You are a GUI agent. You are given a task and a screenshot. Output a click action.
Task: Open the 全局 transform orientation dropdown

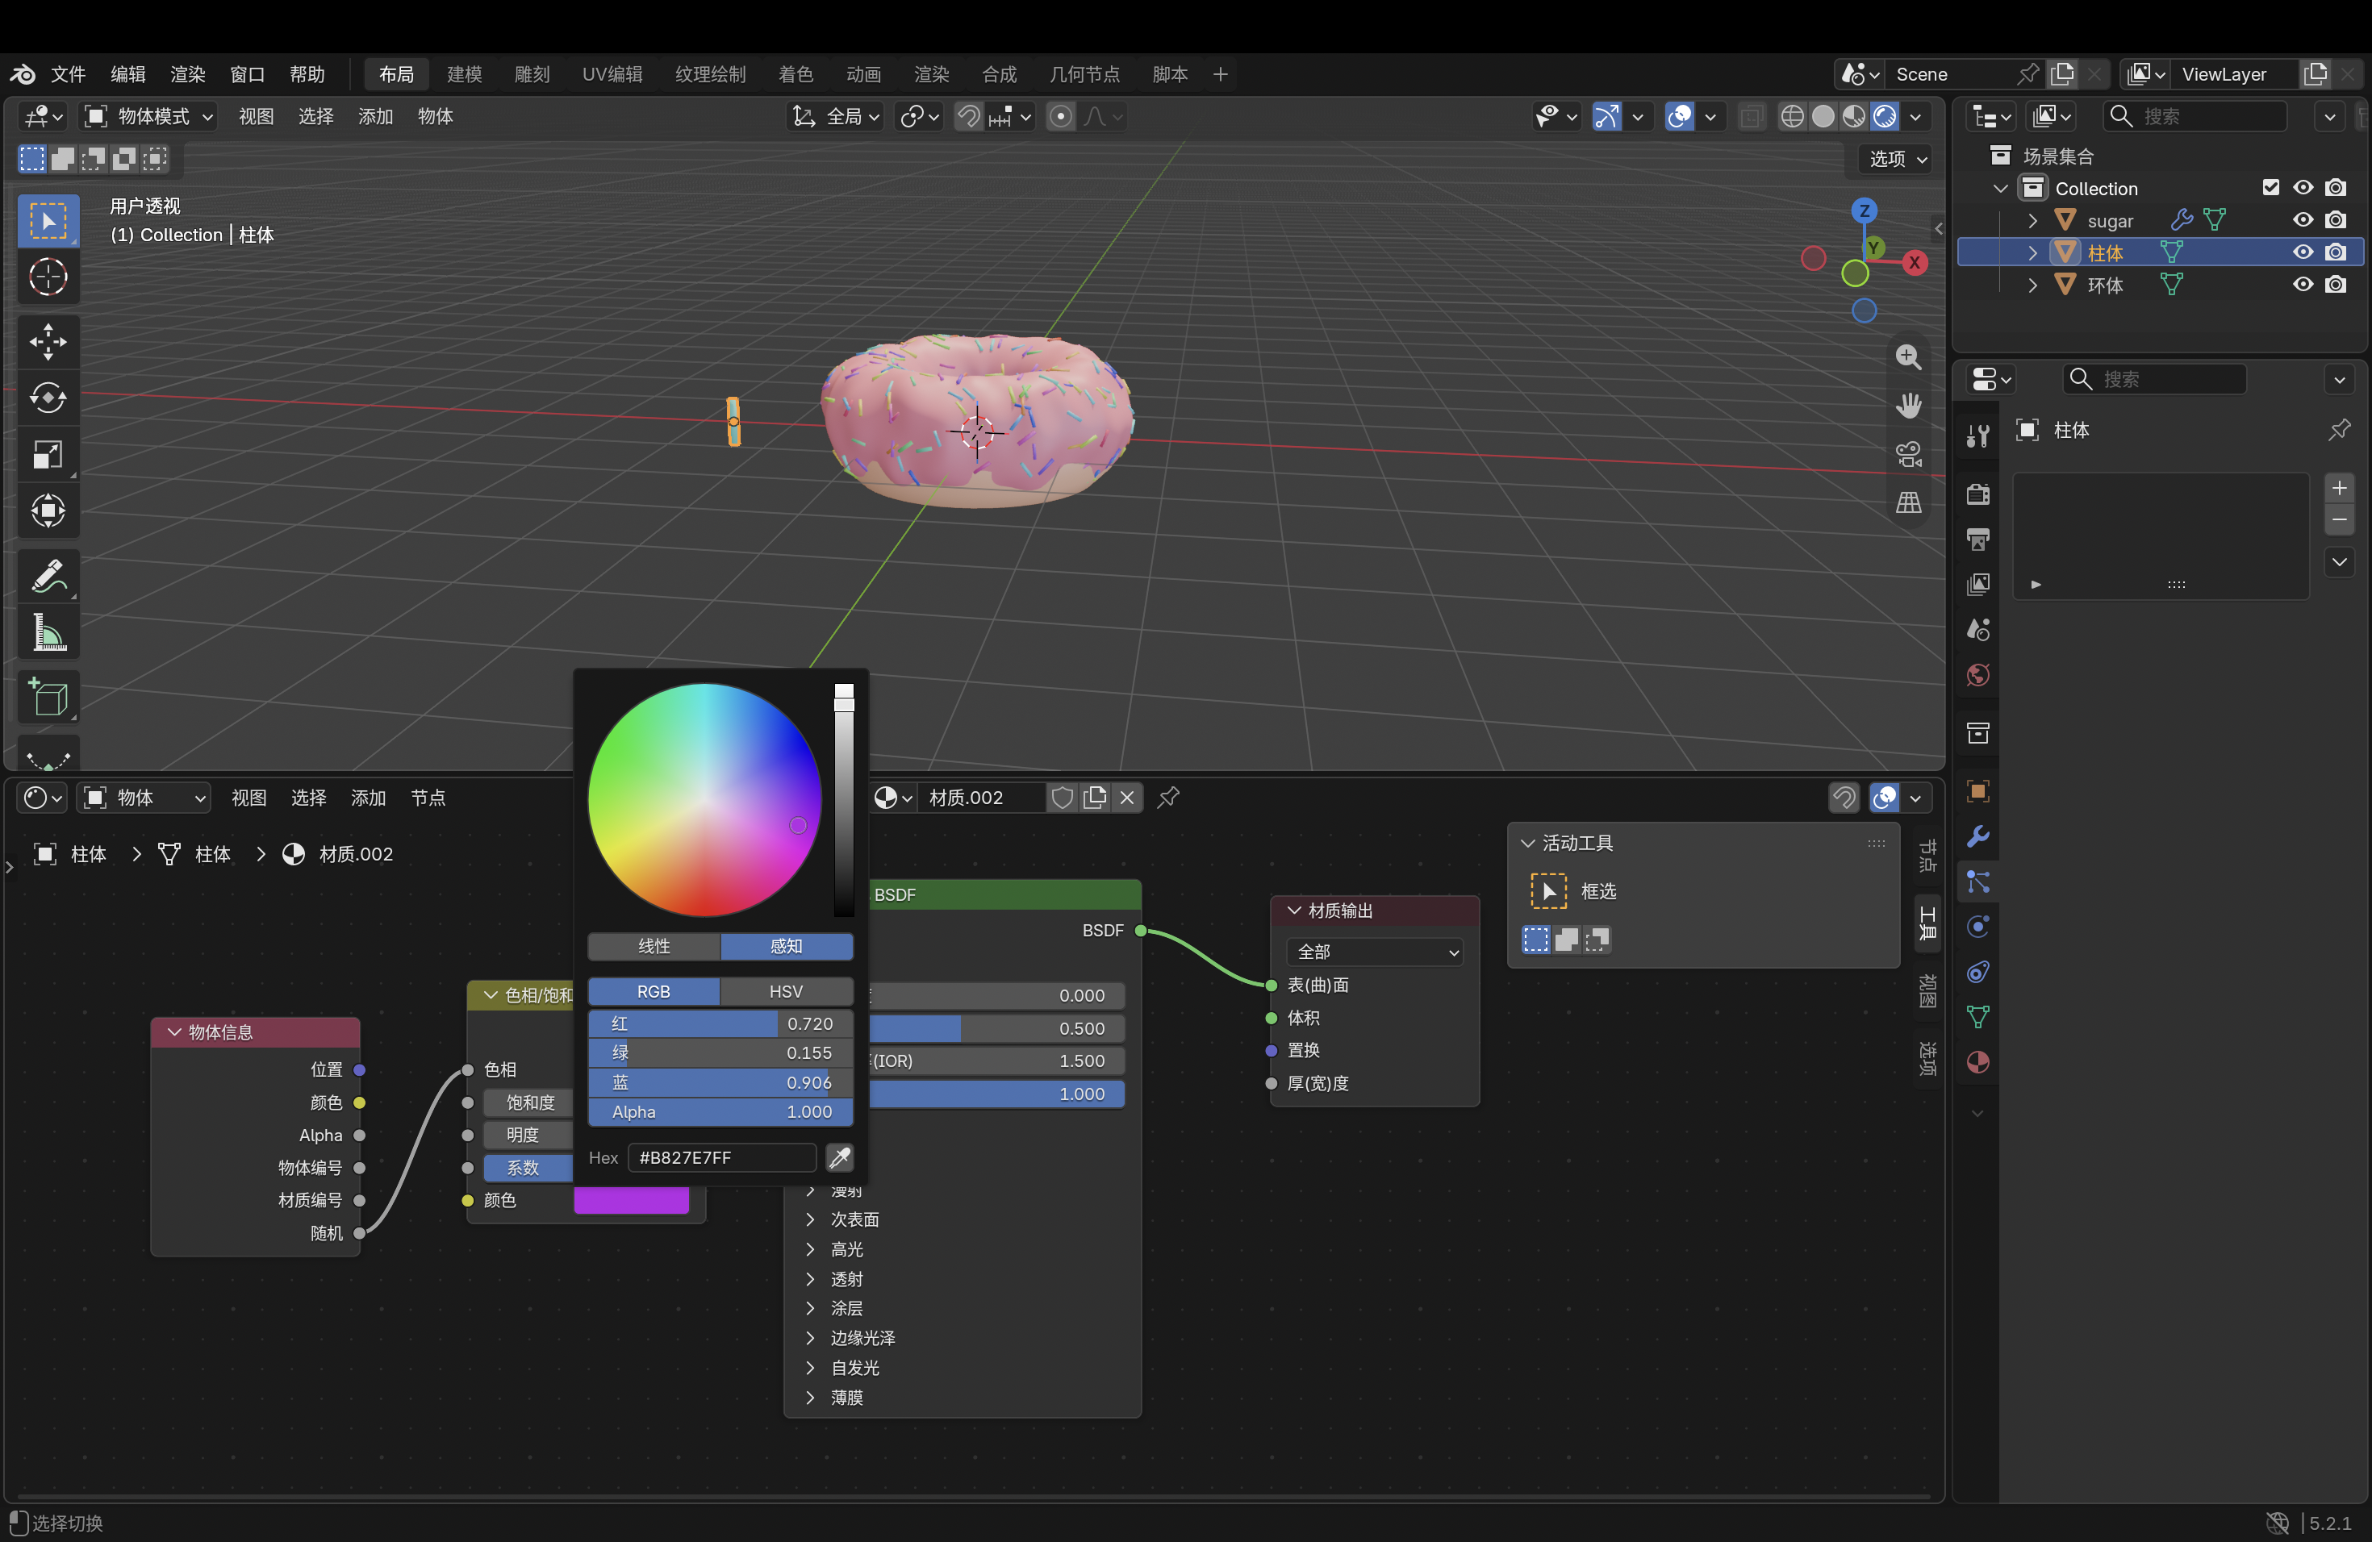pos(836,117)
